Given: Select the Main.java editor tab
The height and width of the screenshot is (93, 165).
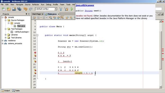Looking at the screenshot, I should click(52, 14).
